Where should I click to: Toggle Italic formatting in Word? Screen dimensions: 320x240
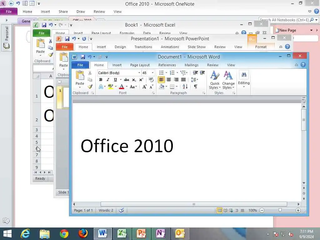point(108,80)
